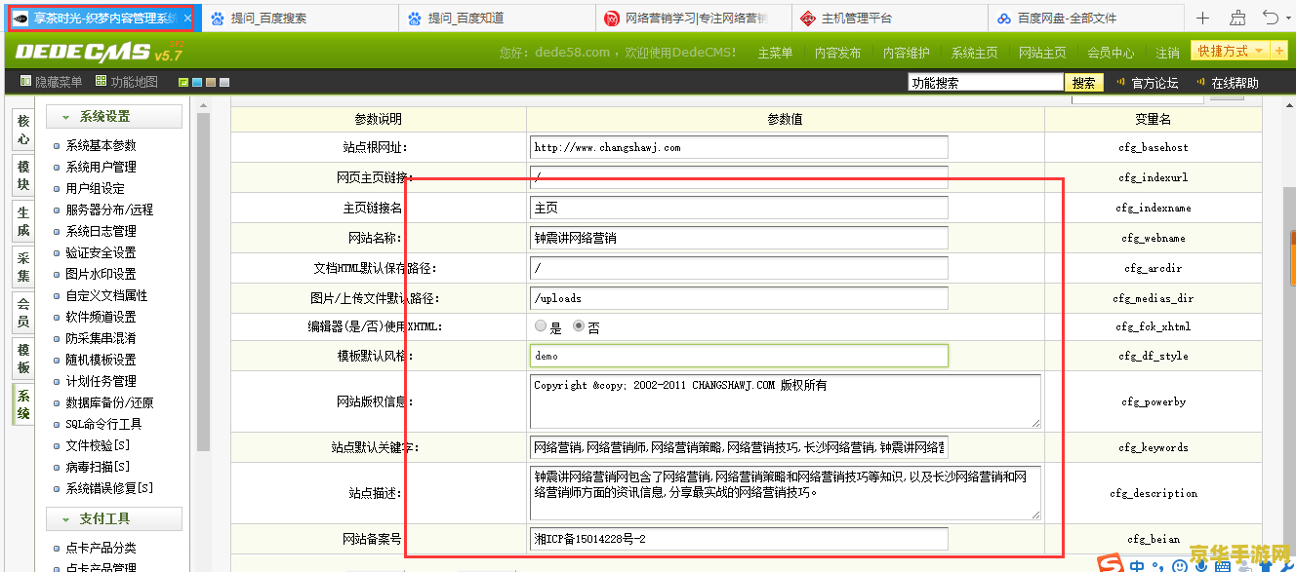Select the tan theme color swatch
The width and height of the screenshot is (1296, 572).
pos(211,83)
